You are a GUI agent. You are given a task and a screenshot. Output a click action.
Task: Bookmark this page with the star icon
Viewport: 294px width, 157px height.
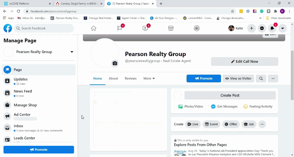[x=232, y=11]
